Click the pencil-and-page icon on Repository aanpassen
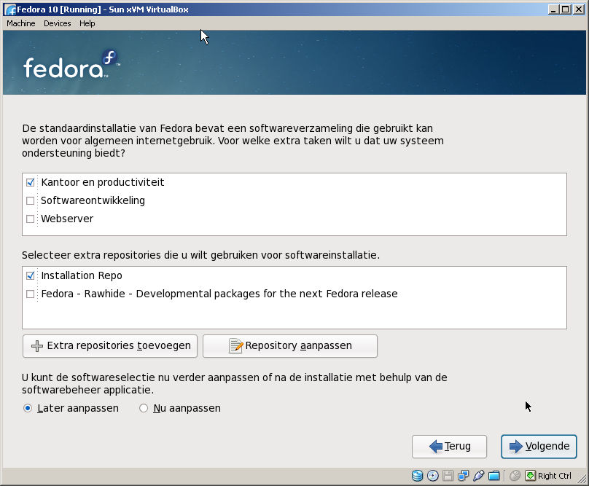 point(235,345)
